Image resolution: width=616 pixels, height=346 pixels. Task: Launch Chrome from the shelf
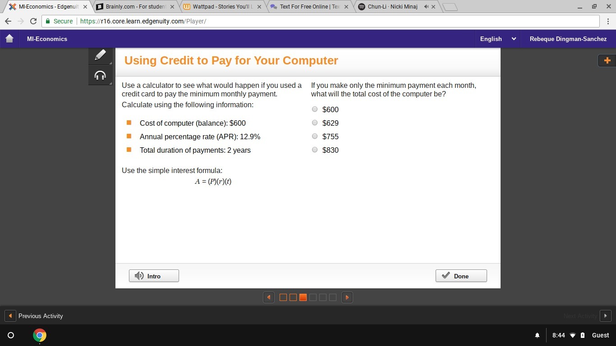(40, 335)
